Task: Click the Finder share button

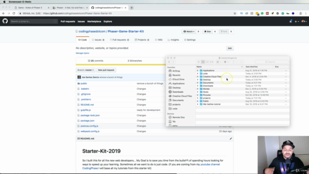Action: (234, 62)
